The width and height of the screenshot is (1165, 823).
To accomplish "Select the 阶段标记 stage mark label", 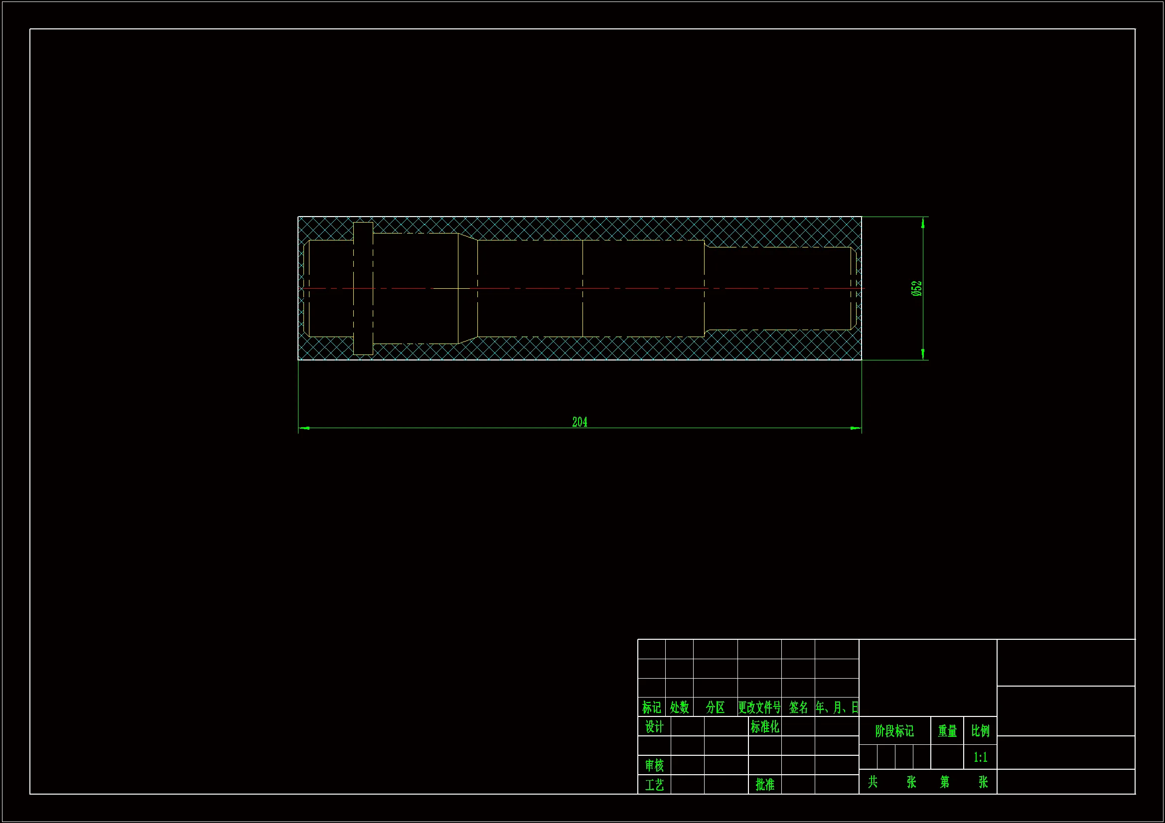I will click(x=894, y=731).
